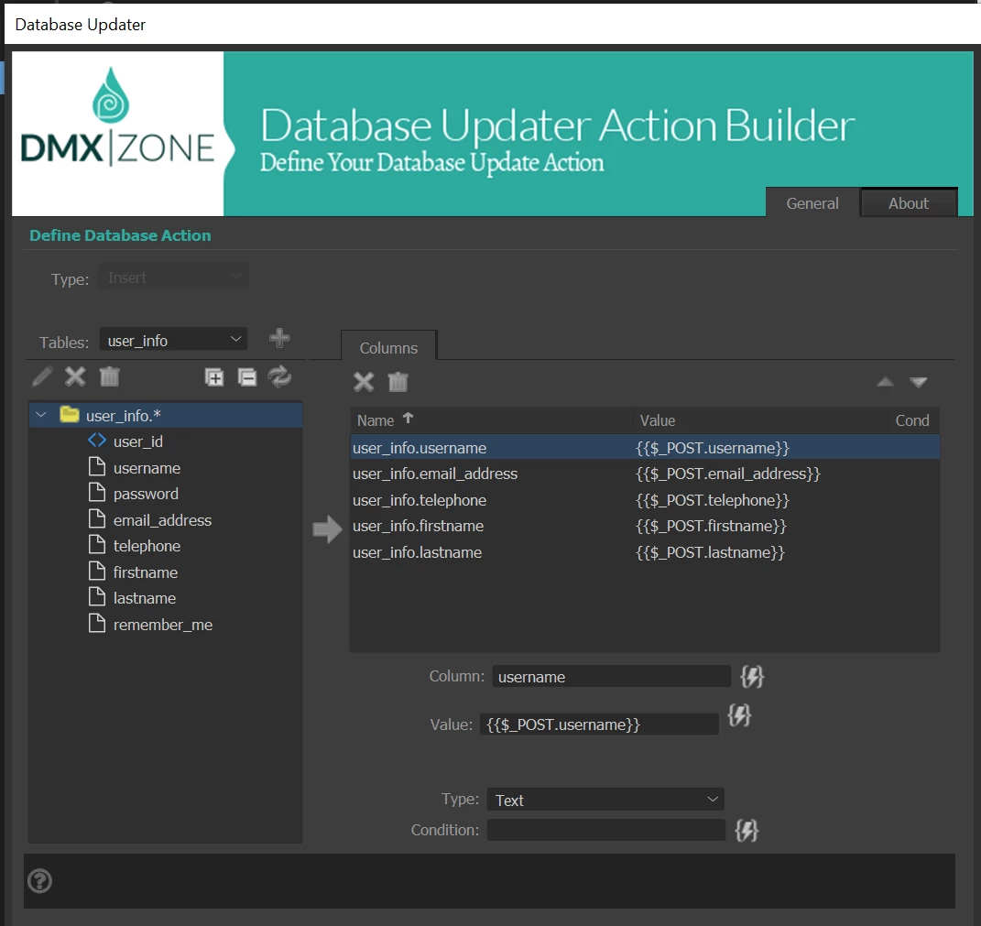The height and width of the screenshot is (926, 981).
Task: Select password in the table tree
Action: click(x=146, y=494)
